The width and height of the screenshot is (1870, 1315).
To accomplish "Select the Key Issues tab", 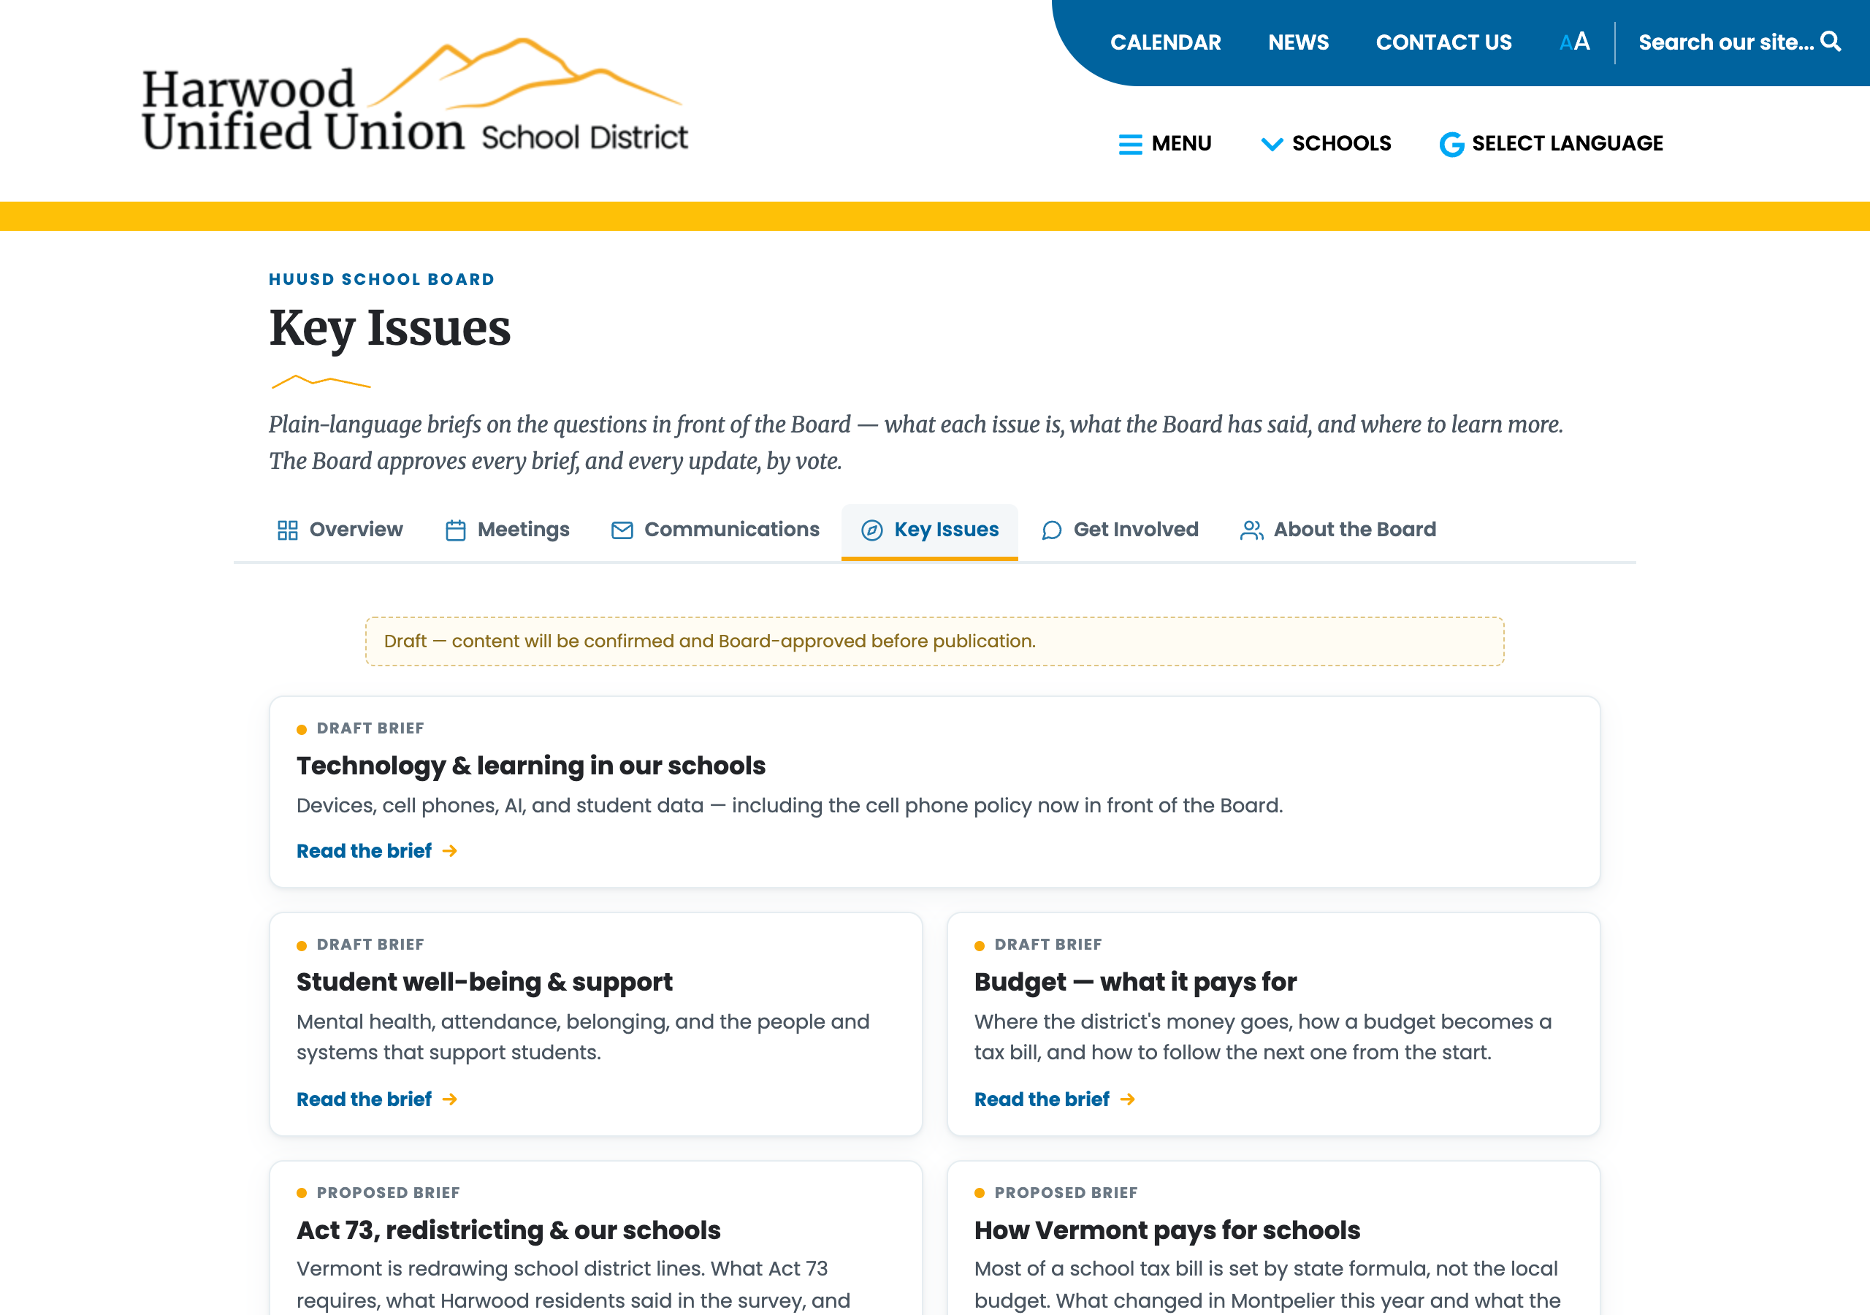I will tap(929, 530).
